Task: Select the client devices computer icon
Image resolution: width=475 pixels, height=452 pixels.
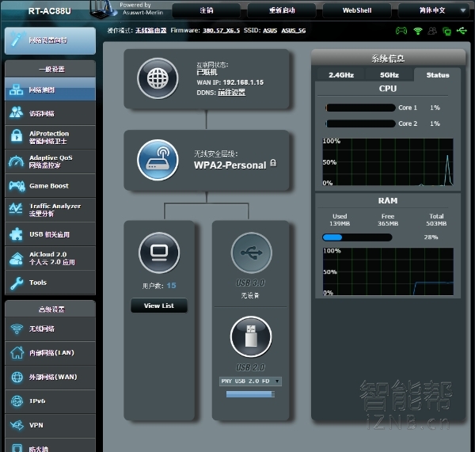Action: pyautogui.click(x=158, y=253)
